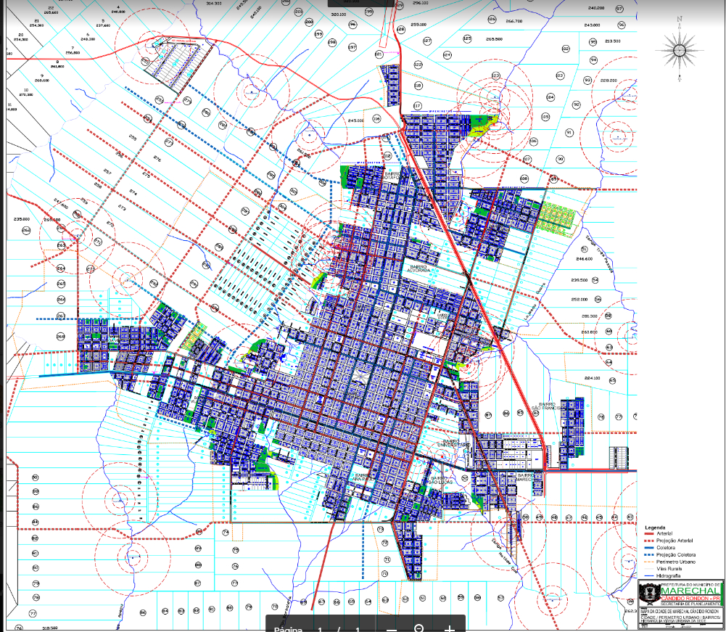Click the Legenda heading
Screen dimensions: 726x632
coord(656,528)
